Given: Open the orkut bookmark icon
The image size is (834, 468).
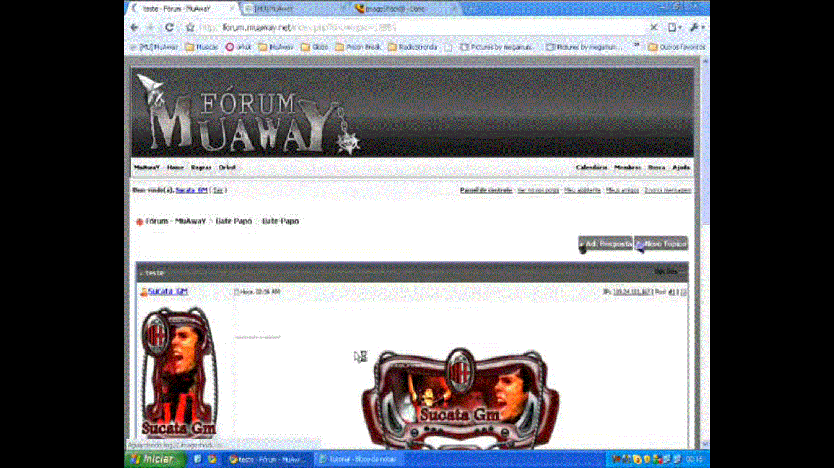Looking at the screenshot, I should coord(230,47).
